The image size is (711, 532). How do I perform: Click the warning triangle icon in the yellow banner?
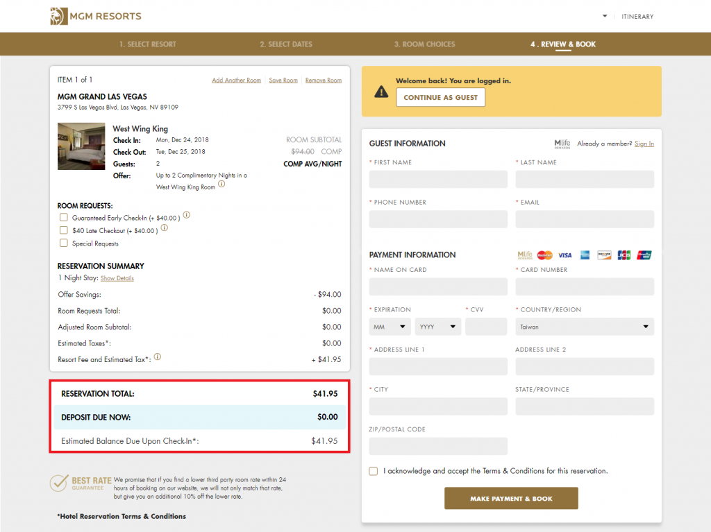click(x=381, y=92)
